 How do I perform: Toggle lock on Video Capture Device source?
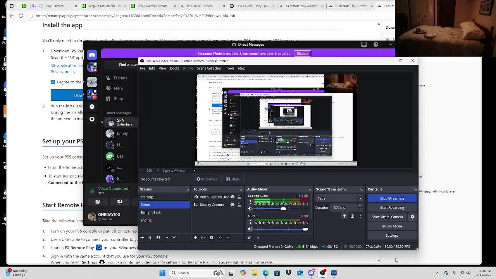(239, 197)
